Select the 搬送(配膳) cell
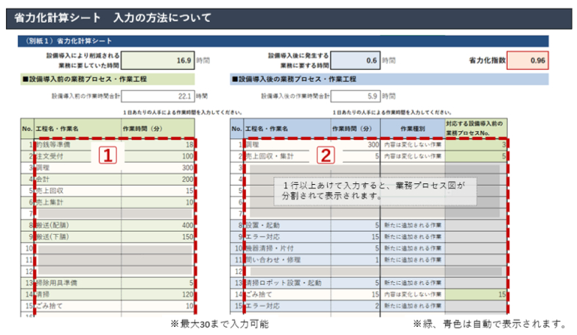 coord(78,225)
